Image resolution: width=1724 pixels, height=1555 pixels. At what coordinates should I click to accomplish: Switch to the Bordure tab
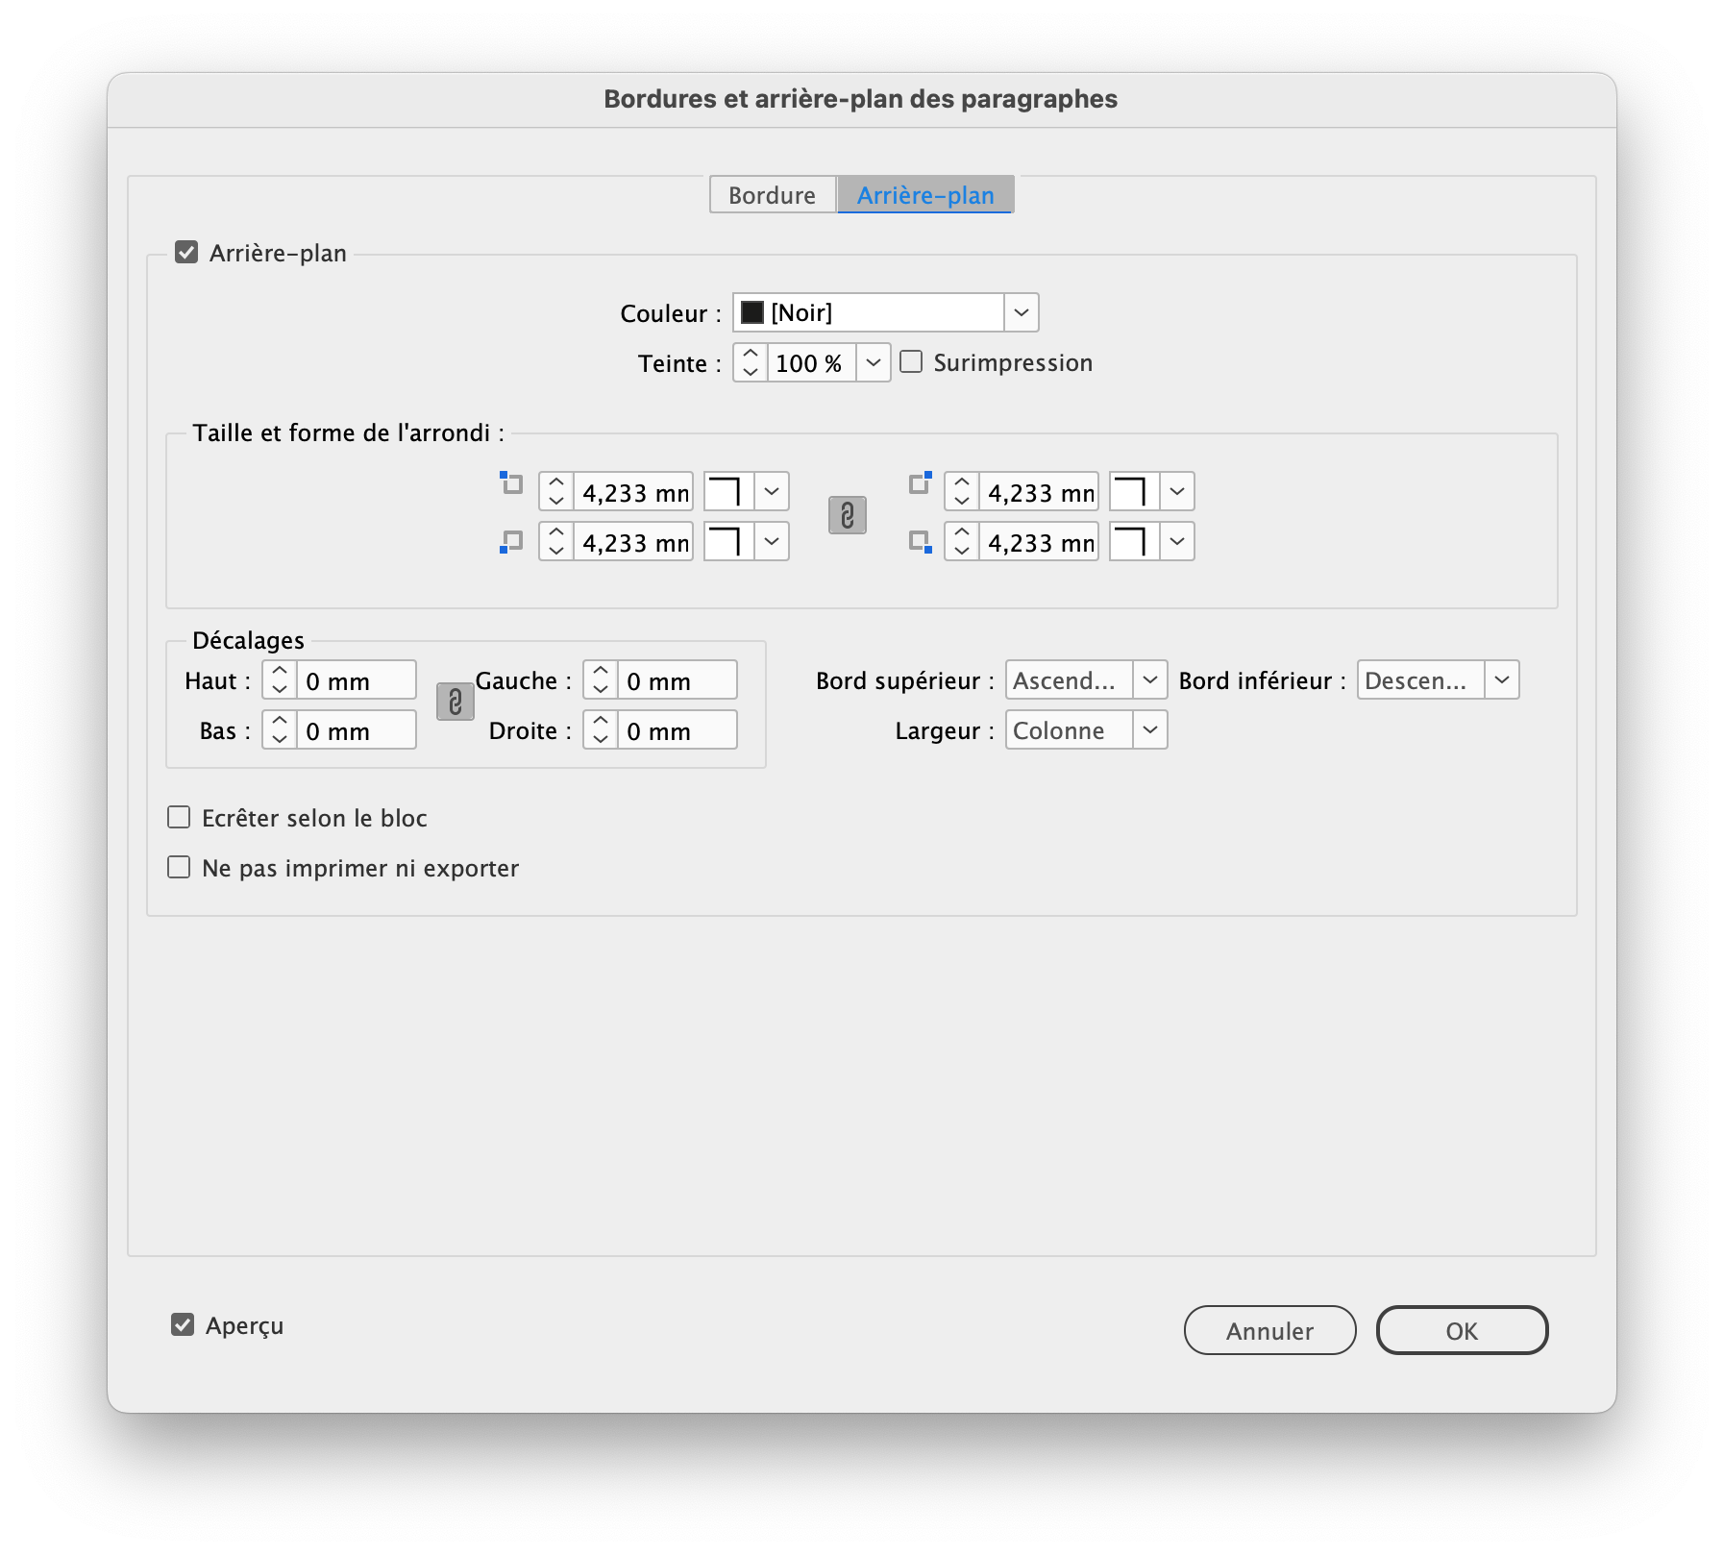pyautogui.click(x=772, y=195)
